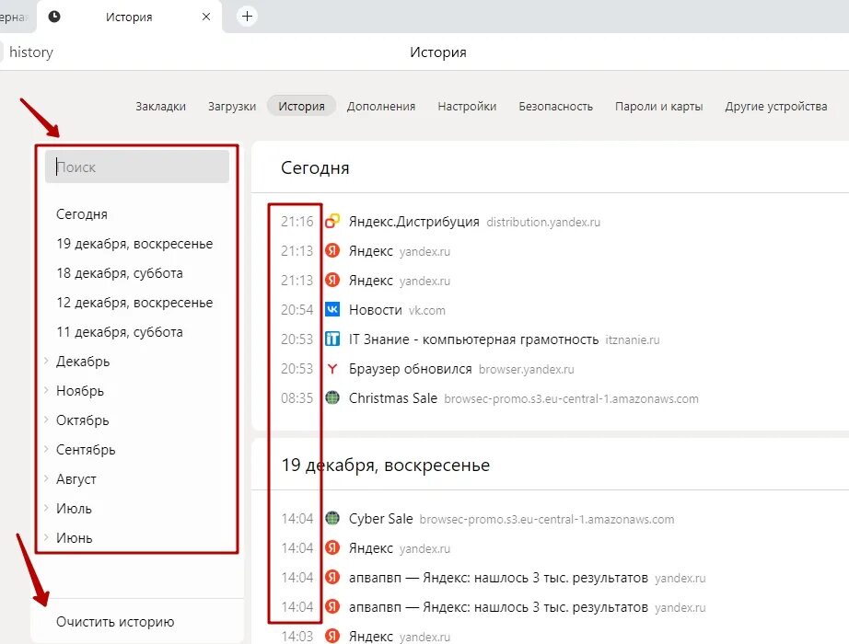The height and width of the screenshot is (644, 849).
Task: Click the Яндекс favicon at 14:03
Action: [x=332, y=636]
